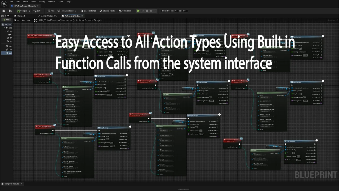Click the Stop simulation square icon
Viewport: 339px width, 191px height.
coord(147,11)
